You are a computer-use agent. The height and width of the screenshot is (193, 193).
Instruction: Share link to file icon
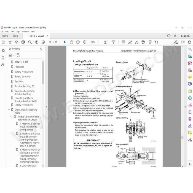(176, 42)
